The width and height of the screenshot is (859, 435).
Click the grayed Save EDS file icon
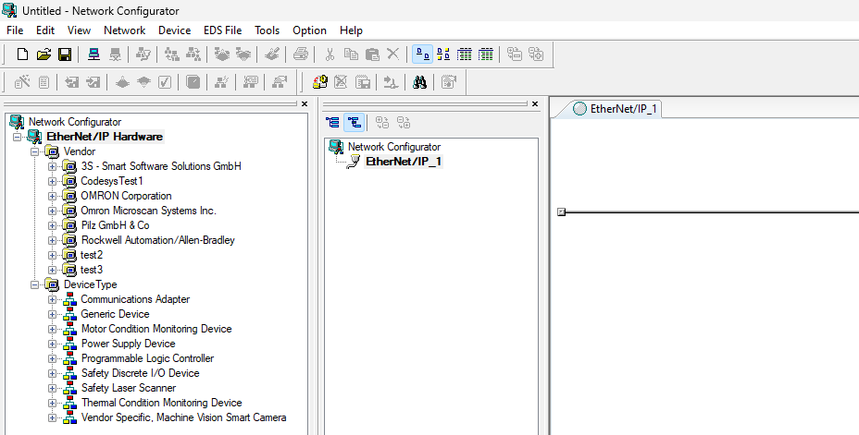[363, 82]
